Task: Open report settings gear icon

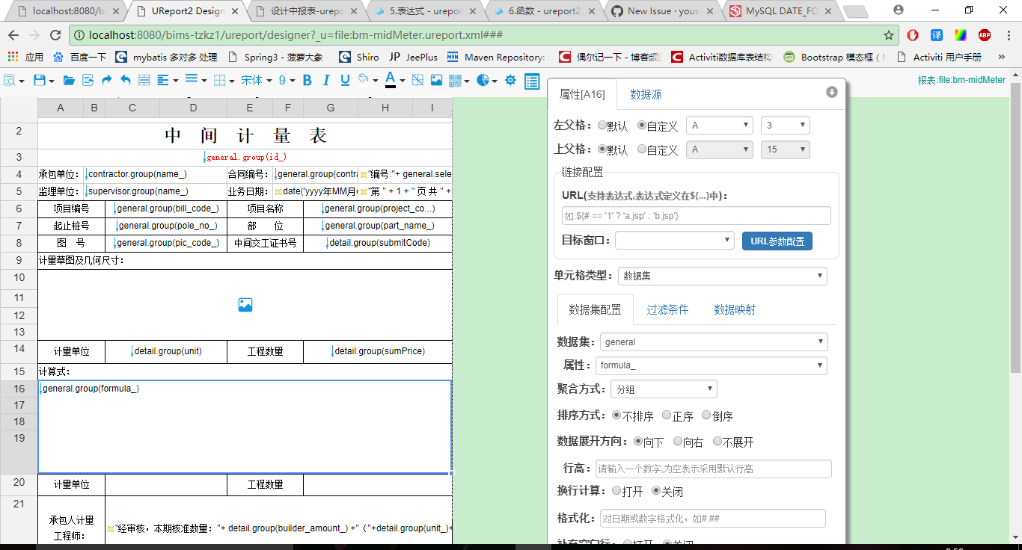Action: coord(510,80)
